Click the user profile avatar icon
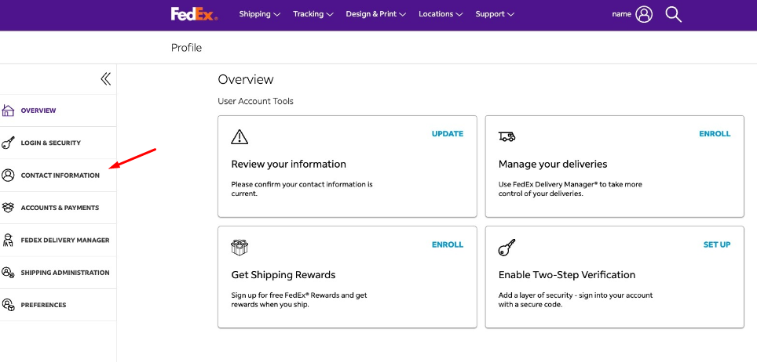Image resolution: width=757 pixels, height=362 pixels. pos(644,14)
